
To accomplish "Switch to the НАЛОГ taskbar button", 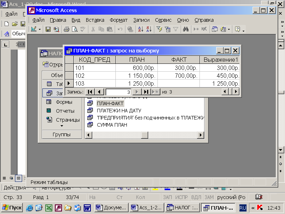I will pos(182,208).
